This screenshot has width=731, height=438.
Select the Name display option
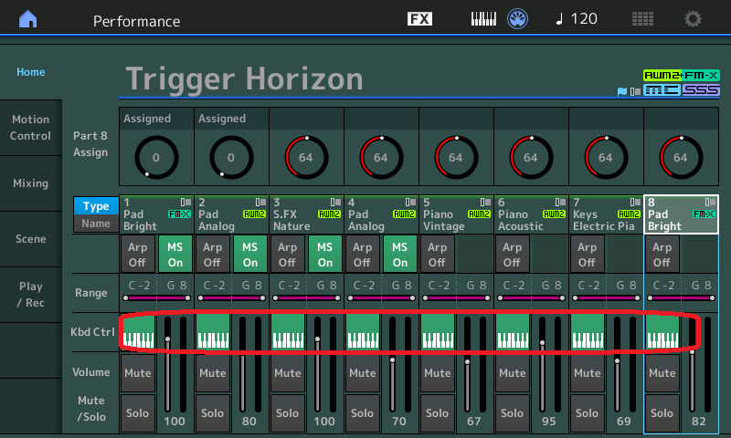(96, 224)
